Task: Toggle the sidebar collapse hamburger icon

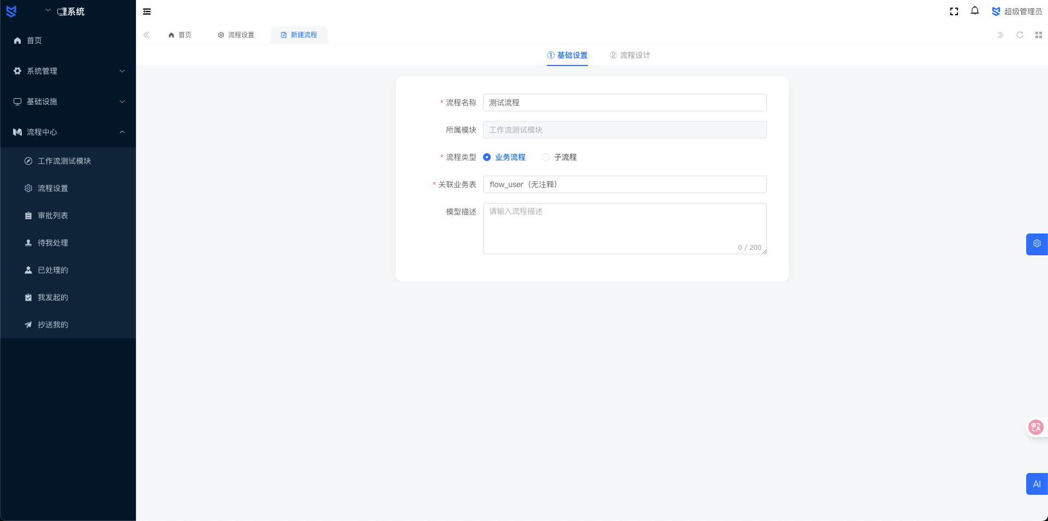Action: pyautogui.click(x=147, y=11)
